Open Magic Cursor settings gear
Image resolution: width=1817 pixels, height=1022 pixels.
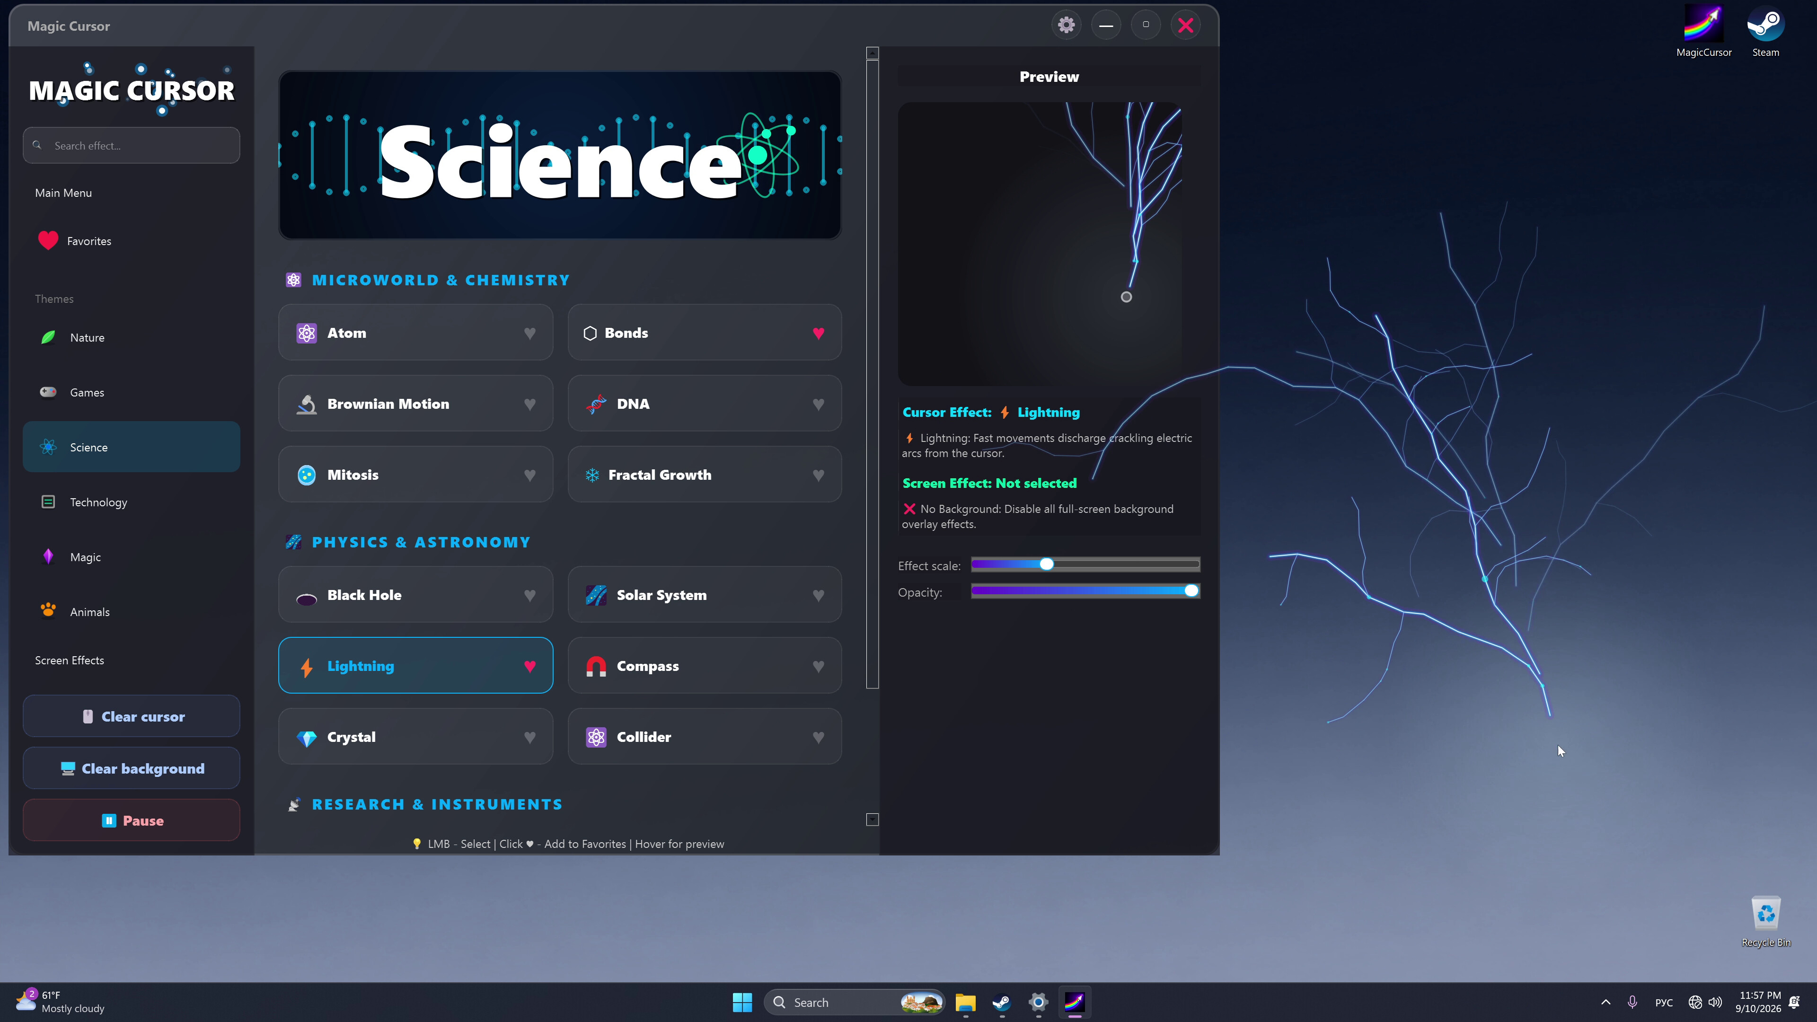[x=1066, y=26]
